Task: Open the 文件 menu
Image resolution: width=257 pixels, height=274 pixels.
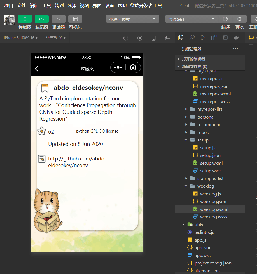Action: click(x=21, y=6)
